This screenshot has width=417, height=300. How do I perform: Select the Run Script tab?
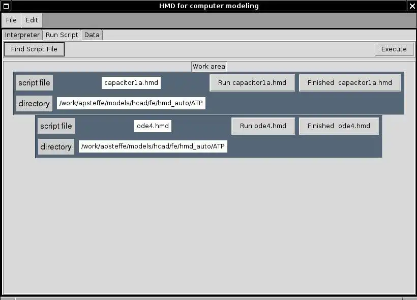(62, 35)
